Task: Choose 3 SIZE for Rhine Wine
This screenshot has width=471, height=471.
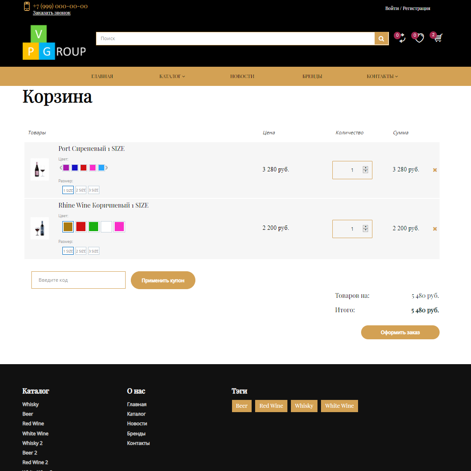Action: point(94,251)
